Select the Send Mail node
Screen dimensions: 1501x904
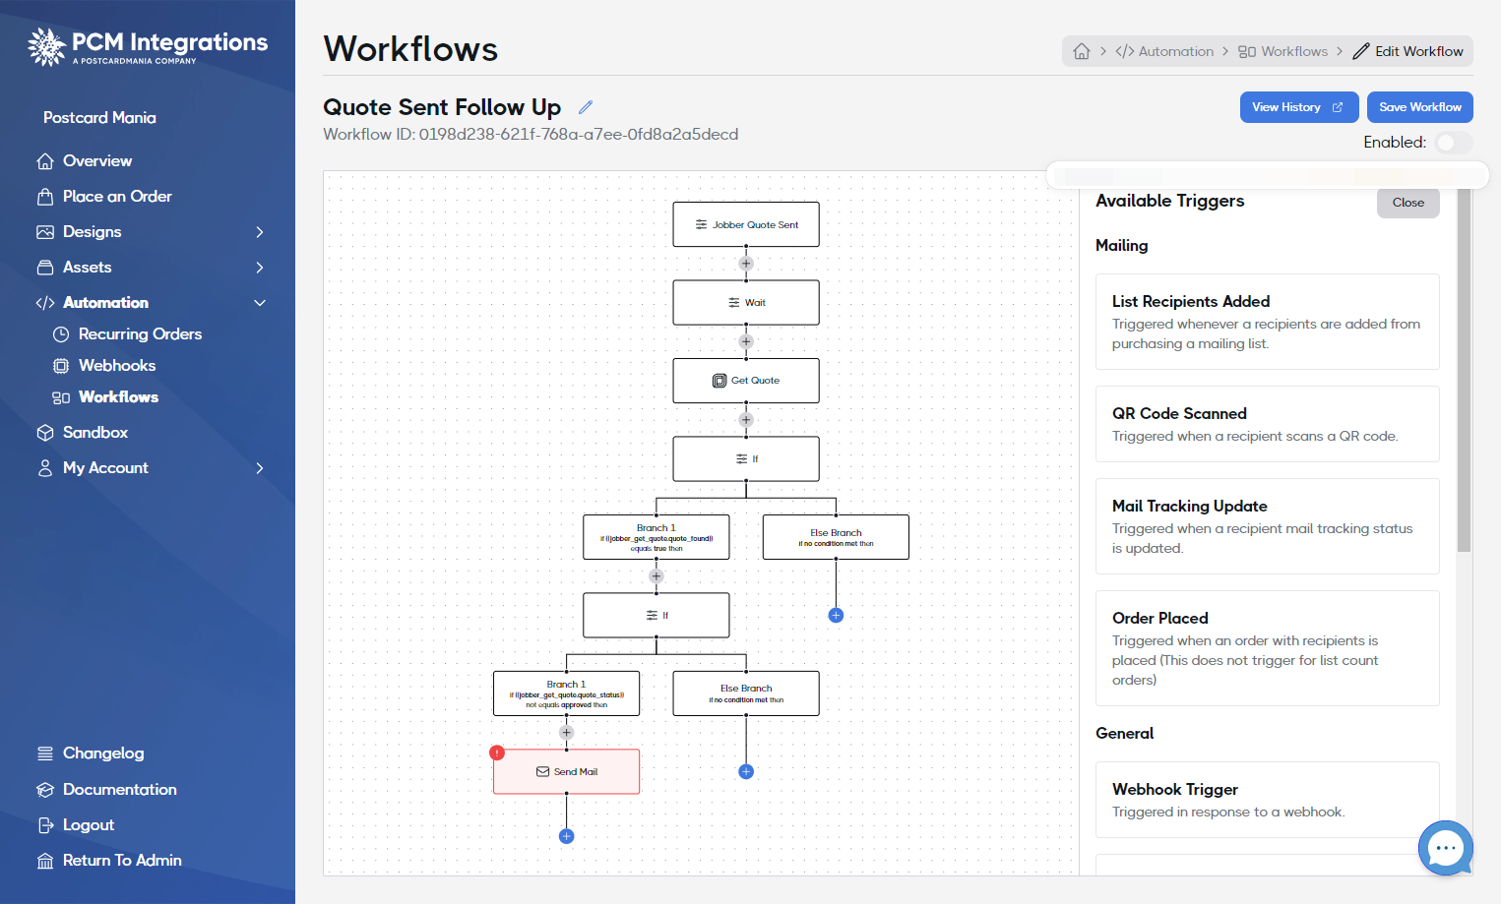point(566,771)
